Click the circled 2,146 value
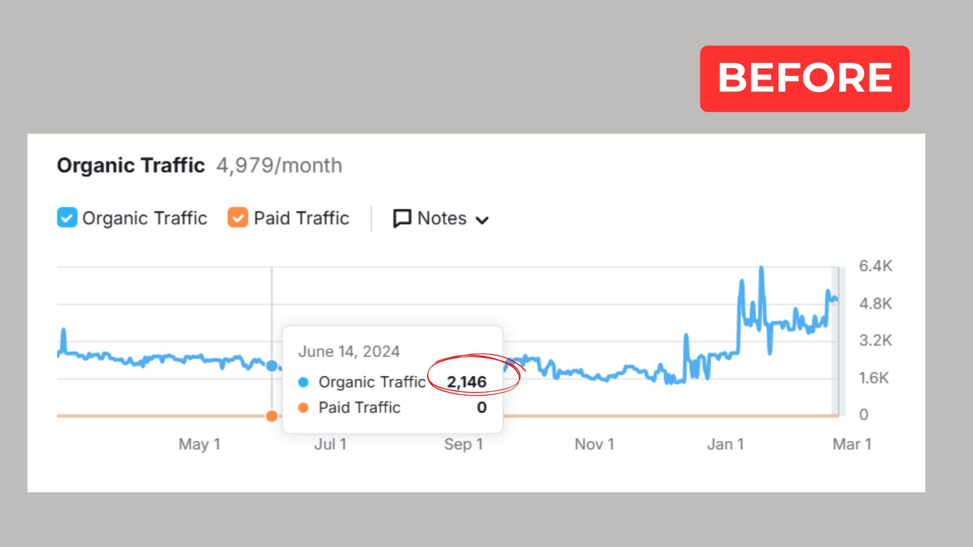Viewport: 973px width, 547px height. (467, 382)
